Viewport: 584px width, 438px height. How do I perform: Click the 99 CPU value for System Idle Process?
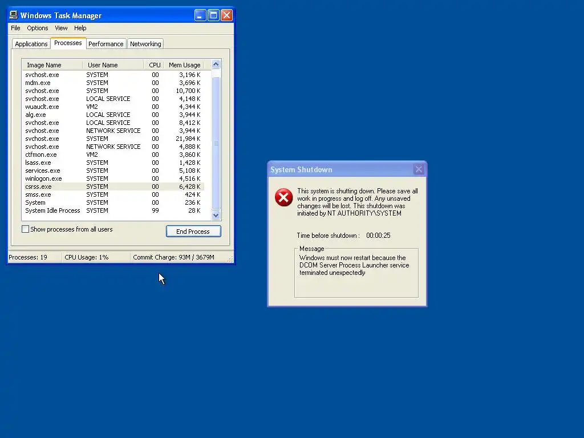click(x=155, y=210)
